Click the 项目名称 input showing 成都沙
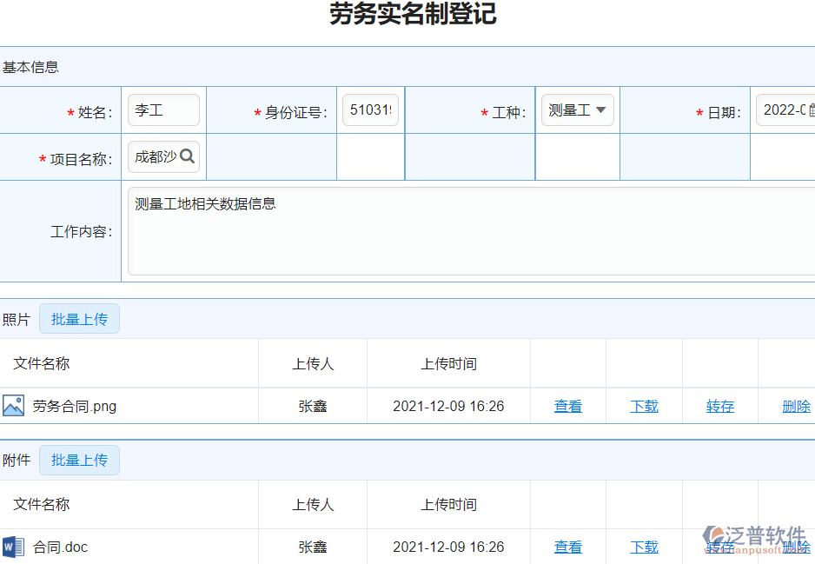 click(156, 156)
